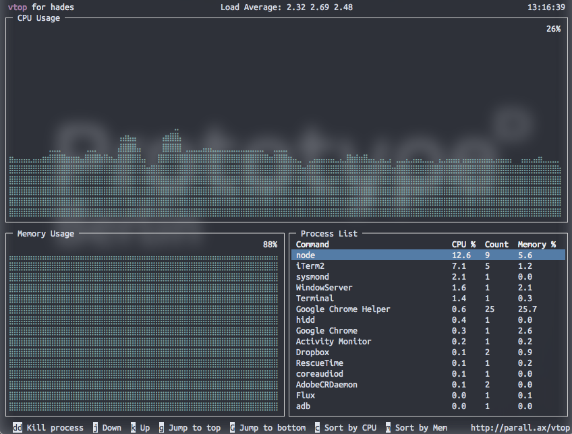Click the dd Kill process shortcut
572x434 pixels.
point(48,428)
